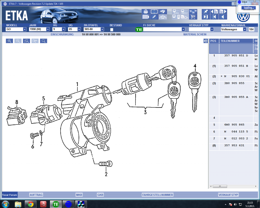Open the AUFTRAG tab at bottom

[x=36, y=195]
